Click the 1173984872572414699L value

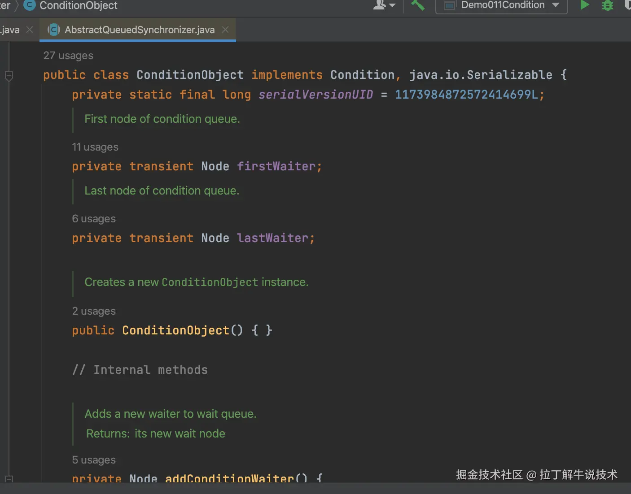[466, 95]
